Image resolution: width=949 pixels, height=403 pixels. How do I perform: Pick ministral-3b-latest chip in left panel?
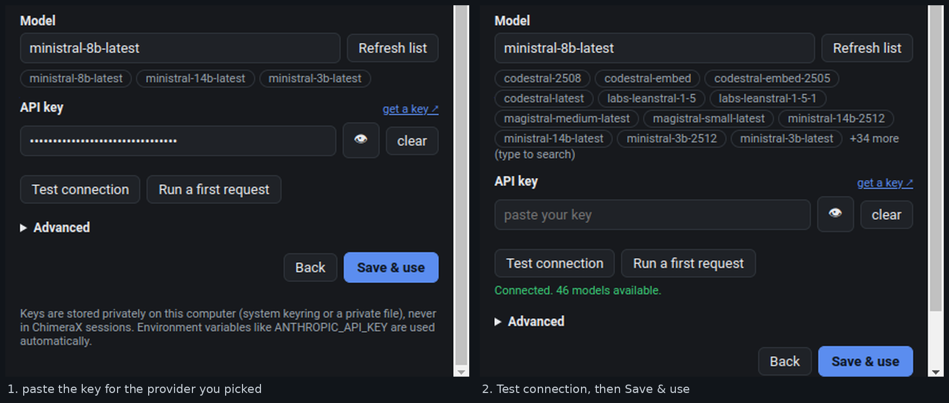pyautogui.click(x=315, y=79)
